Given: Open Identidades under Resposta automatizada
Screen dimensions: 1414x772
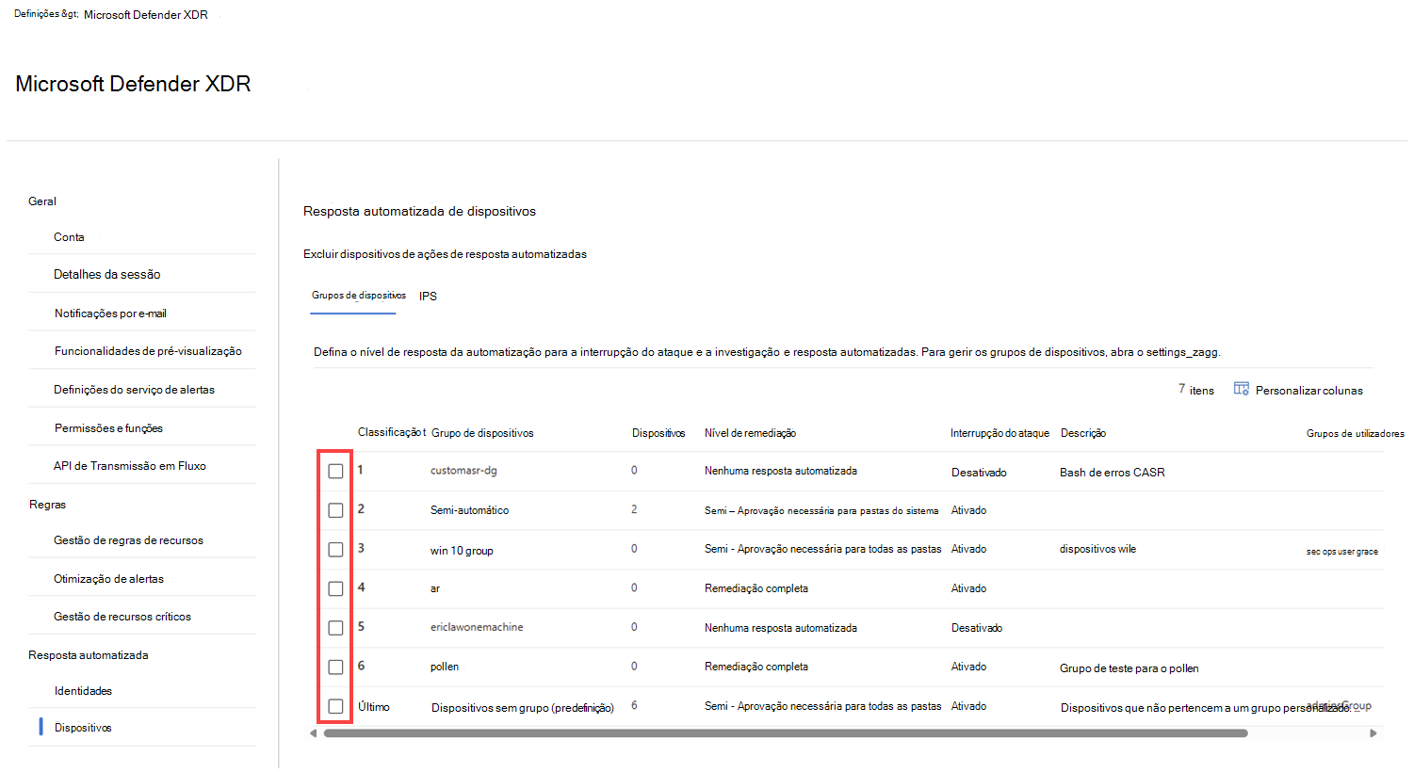Looking at the screenshot, I should tap(83, 691).
